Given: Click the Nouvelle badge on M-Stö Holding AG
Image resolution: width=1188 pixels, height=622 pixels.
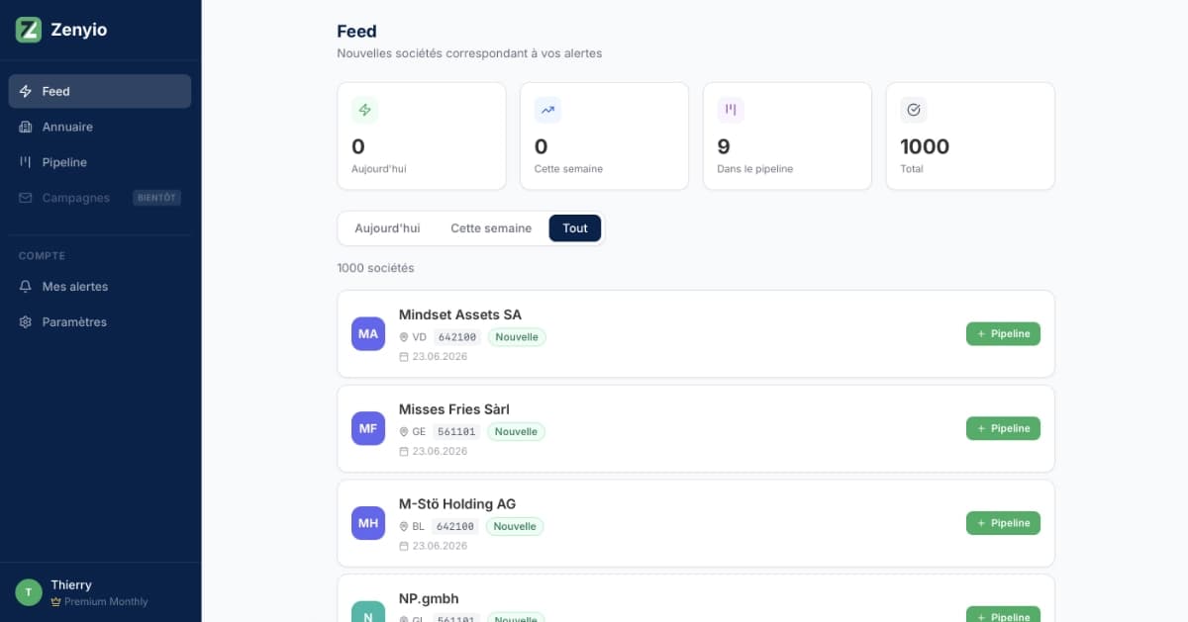Looking at the screenshot, I should point(515,527).
